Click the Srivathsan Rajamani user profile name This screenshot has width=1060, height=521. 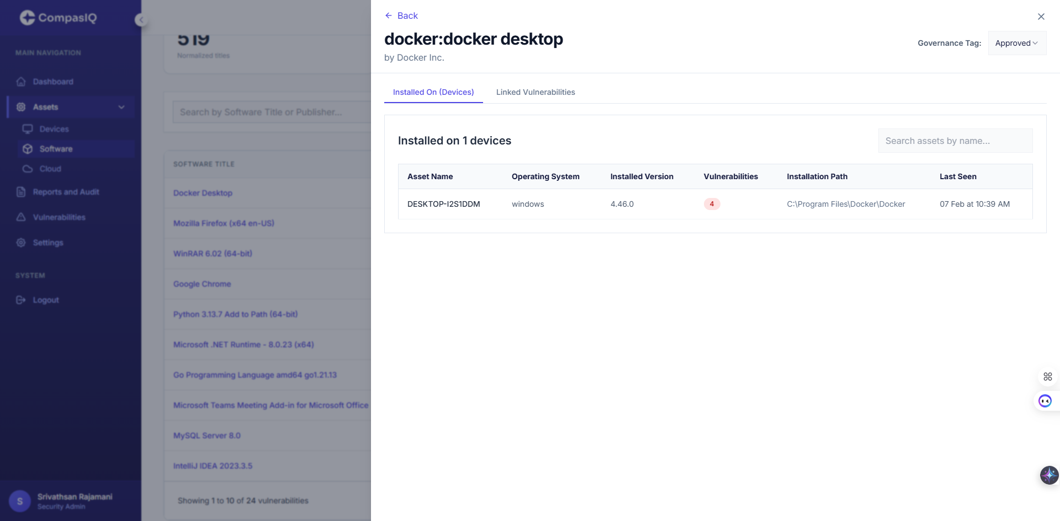pyautogui.click(x=75, y=497)
